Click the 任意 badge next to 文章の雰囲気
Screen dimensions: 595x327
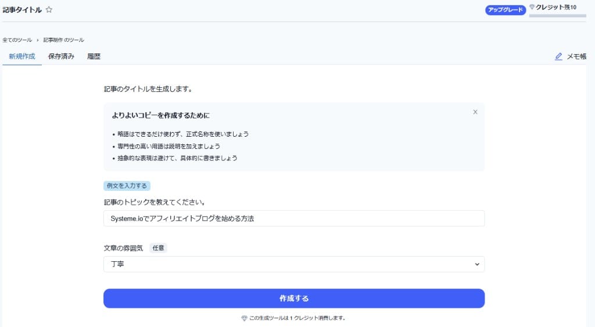click(x=158, y=248)
